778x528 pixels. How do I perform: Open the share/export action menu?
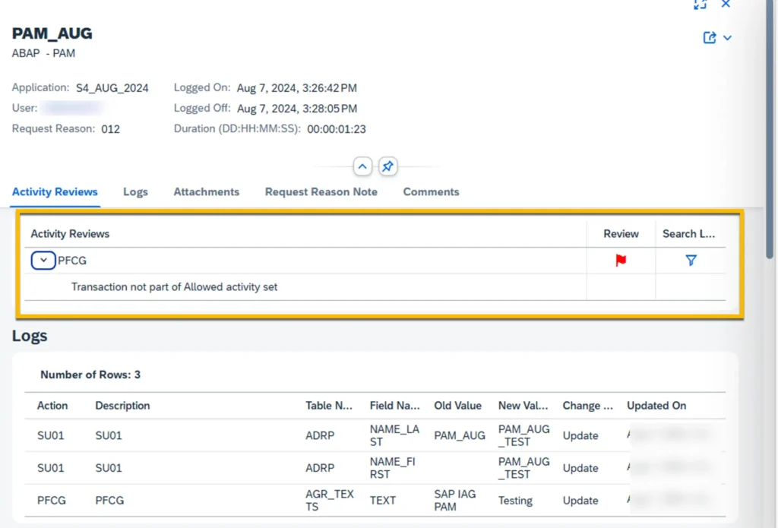click(x=716, y=37)
